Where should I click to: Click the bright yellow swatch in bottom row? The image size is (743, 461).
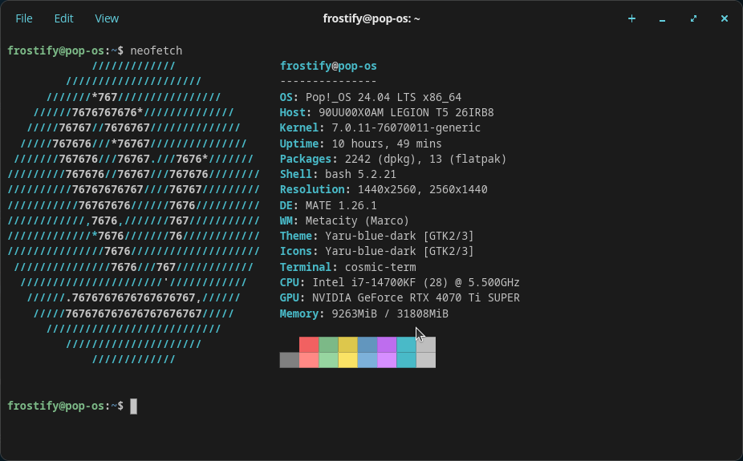pos(347,360)
